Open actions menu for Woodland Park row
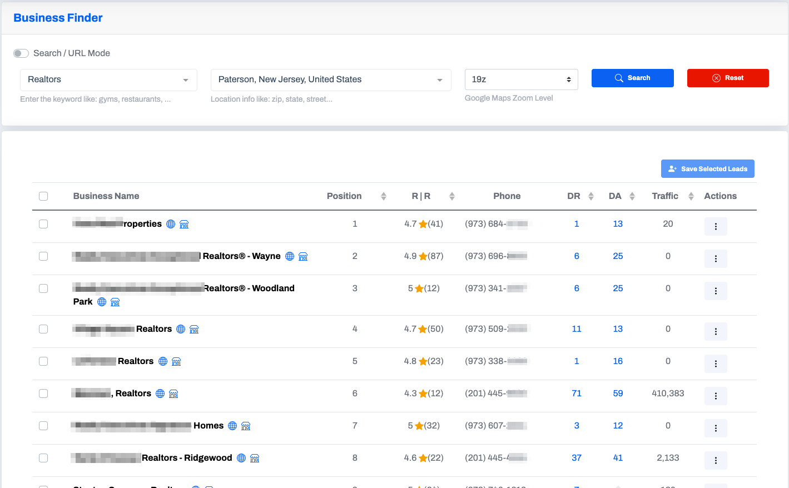This screenshot has width=789, height=488. [716, 291]
